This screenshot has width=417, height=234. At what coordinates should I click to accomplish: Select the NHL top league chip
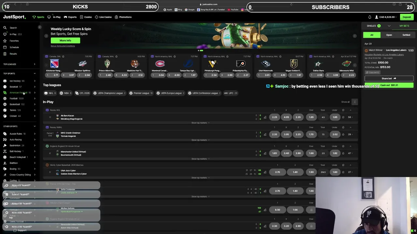(x=50, y=93)
